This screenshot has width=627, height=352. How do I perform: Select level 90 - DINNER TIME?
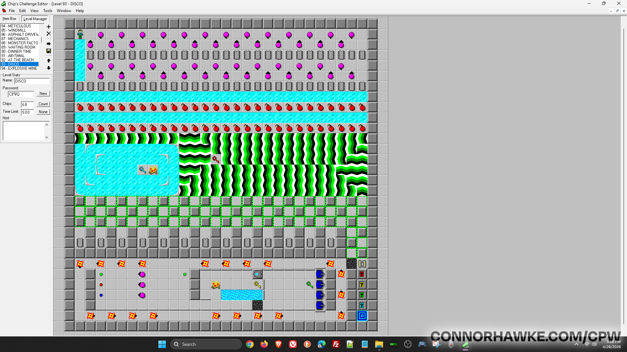pos(20,51)
